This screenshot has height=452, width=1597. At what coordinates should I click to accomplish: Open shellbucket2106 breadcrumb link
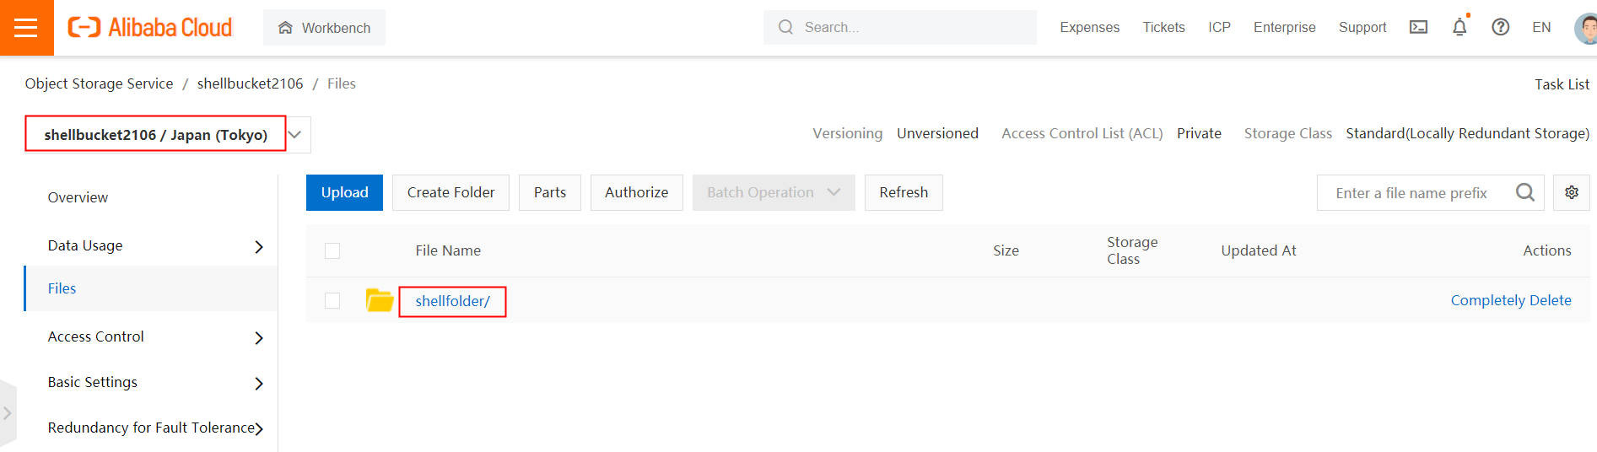click(x=250, y=83)
